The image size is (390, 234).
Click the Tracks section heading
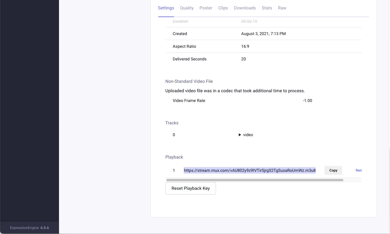(x=172, y=123)
